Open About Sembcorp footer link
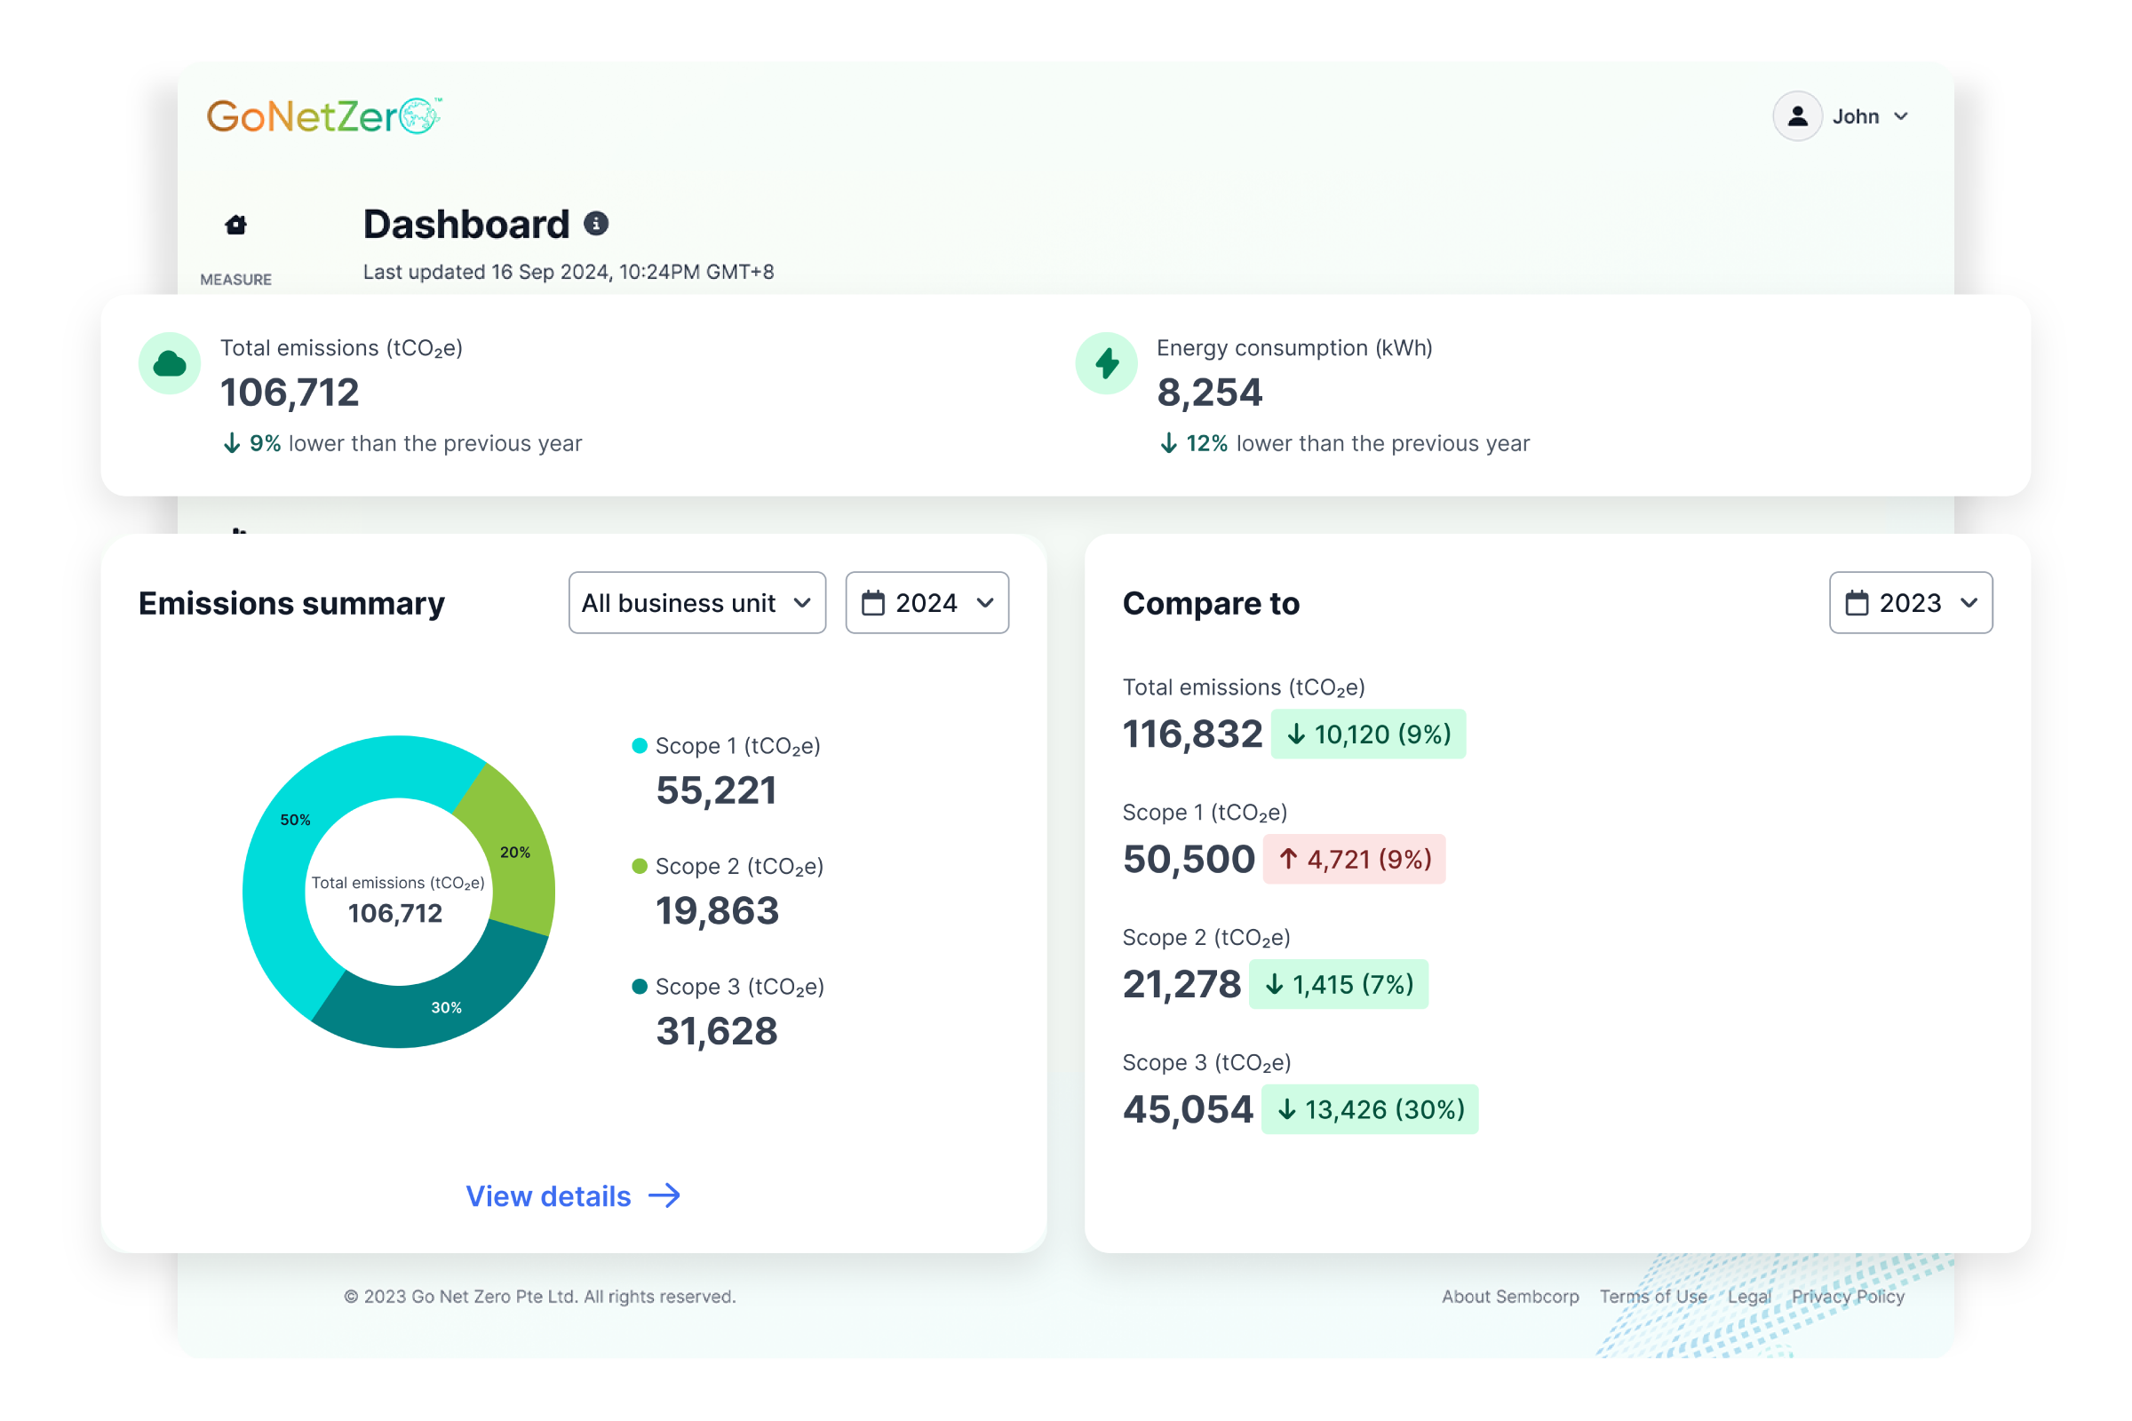 (1509, 1296)
